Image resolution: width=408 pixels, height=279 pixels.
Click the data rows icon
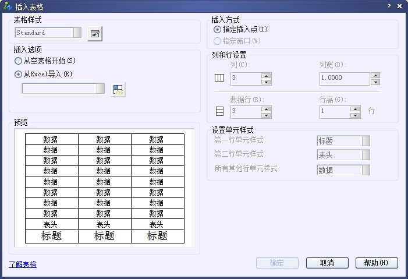[x=220, y=112]
